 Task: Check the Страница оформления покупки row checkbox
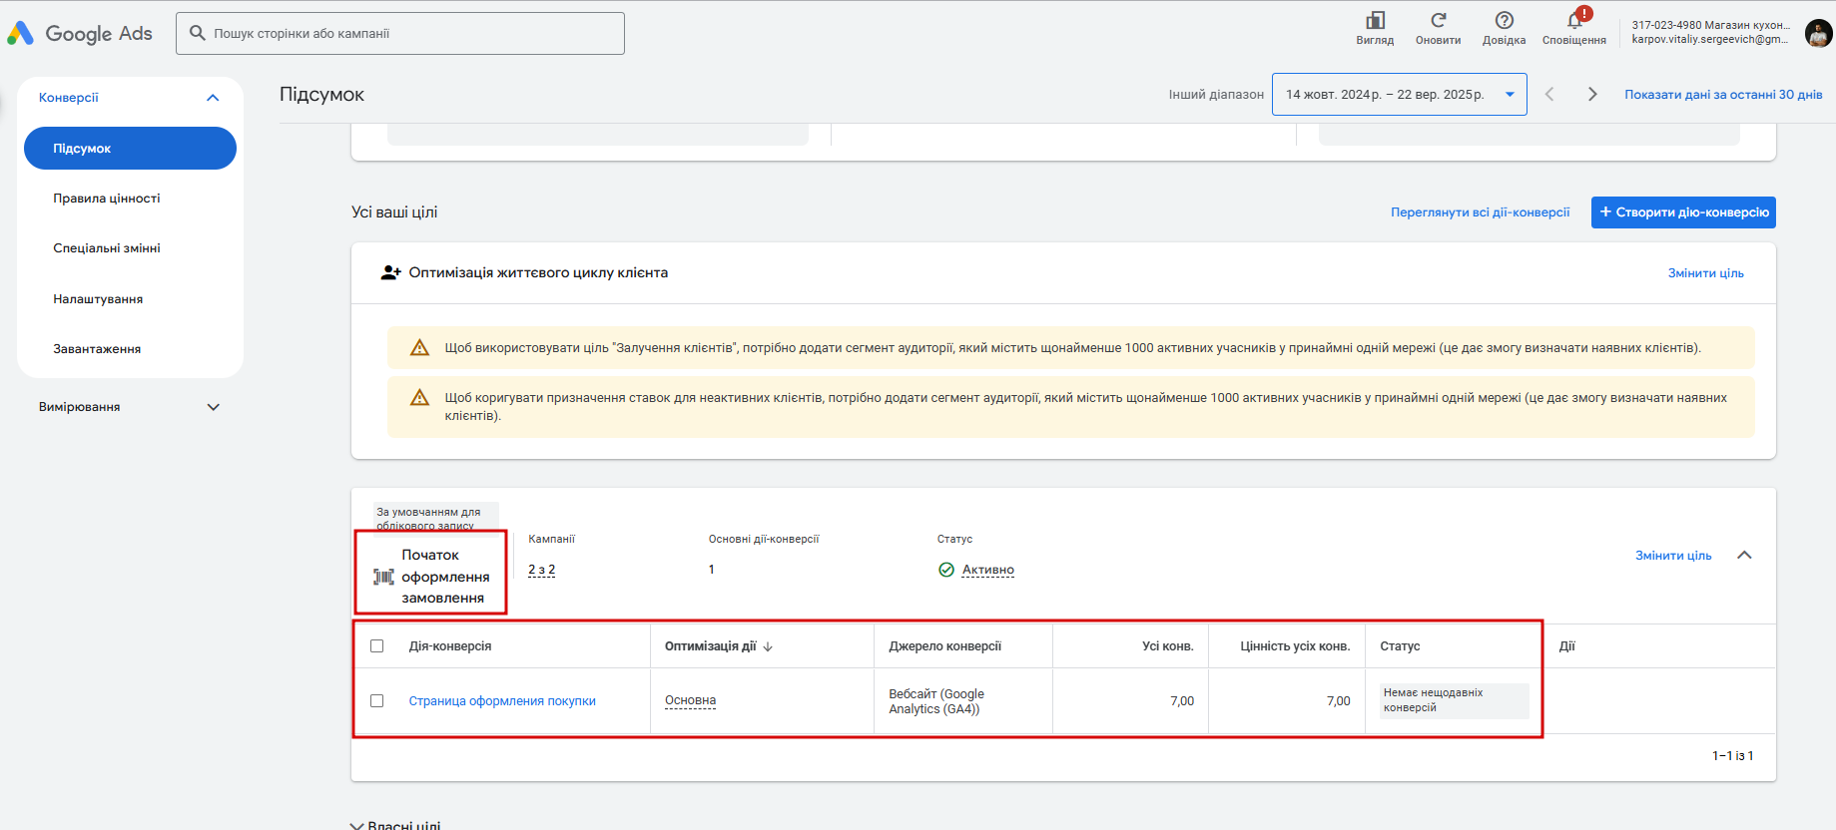click(x=377, y=701)
